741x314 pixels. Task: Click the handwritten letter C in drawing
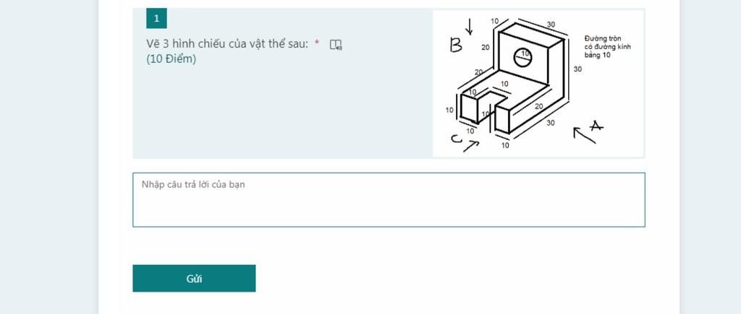point(456,139)
